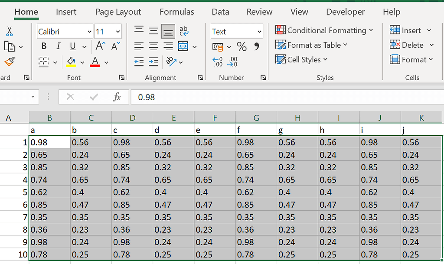Screen dimensions: 444x264
Task: Apply Percent Style formatting
Action: (x=242, y=47)
